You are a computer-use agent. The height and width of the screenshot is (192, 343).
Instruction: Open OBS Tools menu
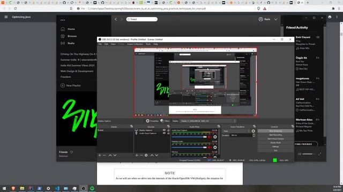tap(148, 44)
